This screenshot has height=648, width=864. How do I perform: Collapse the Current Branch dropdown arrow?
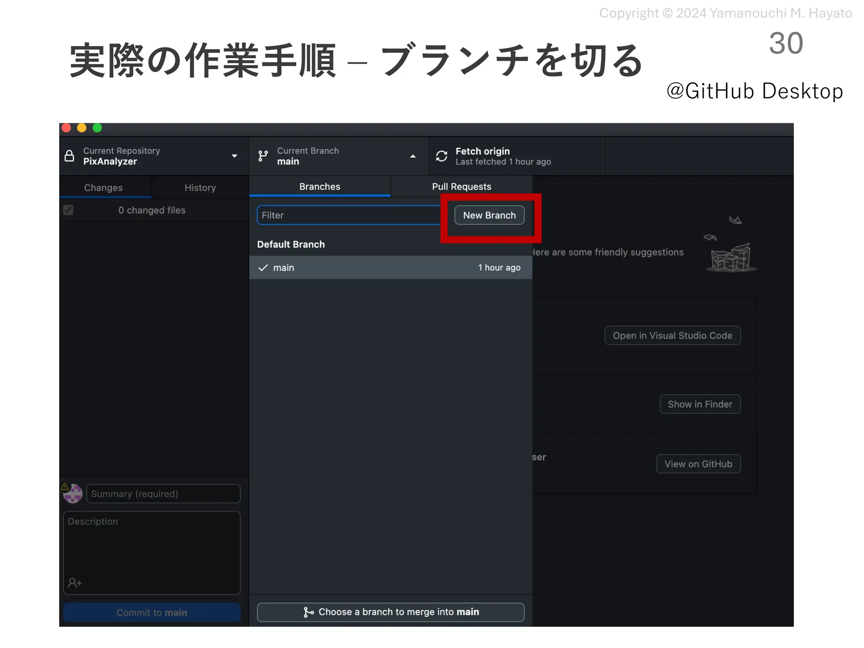click(x=413, y=156)
